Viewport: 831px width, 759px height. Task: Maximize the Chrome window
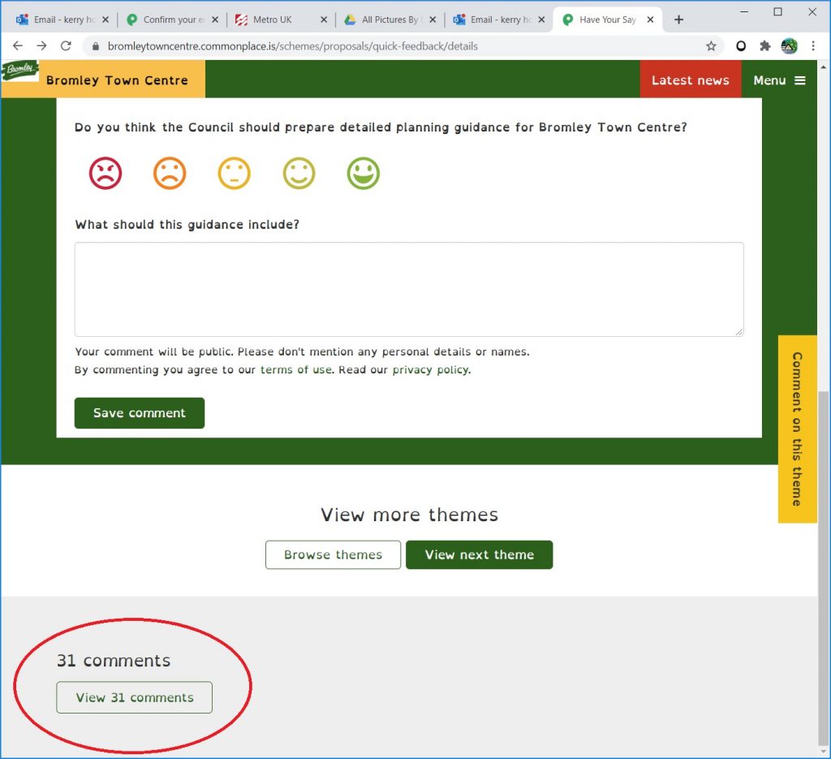777,11
